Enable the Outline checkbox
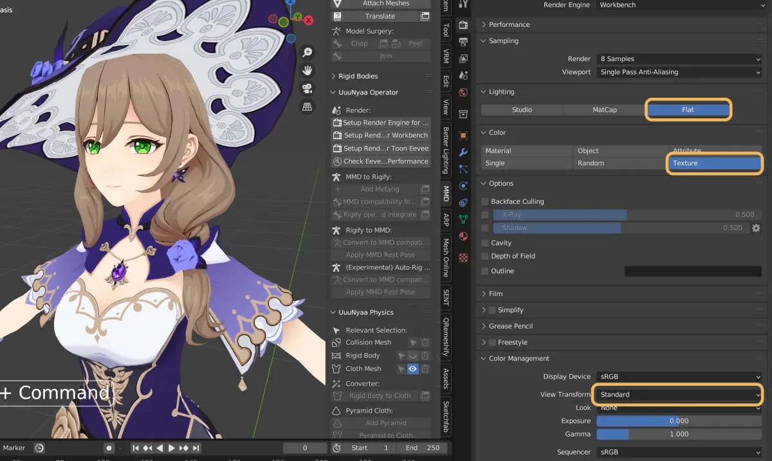Screen dimensions: 772x461 tap(485, 271)
